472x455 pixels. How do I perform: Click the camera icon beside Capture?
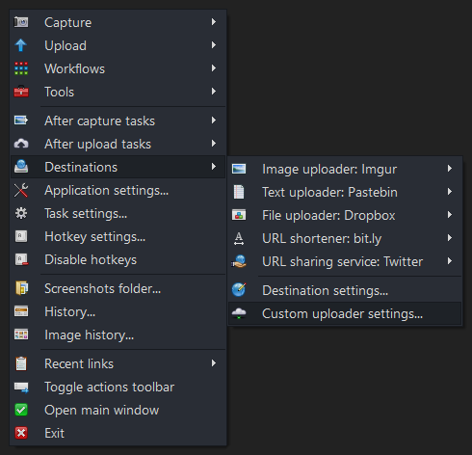[21, 22]
